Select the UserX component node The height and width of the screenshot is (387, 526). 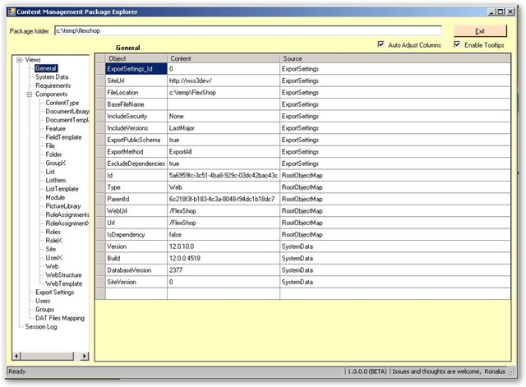point(53,257)
